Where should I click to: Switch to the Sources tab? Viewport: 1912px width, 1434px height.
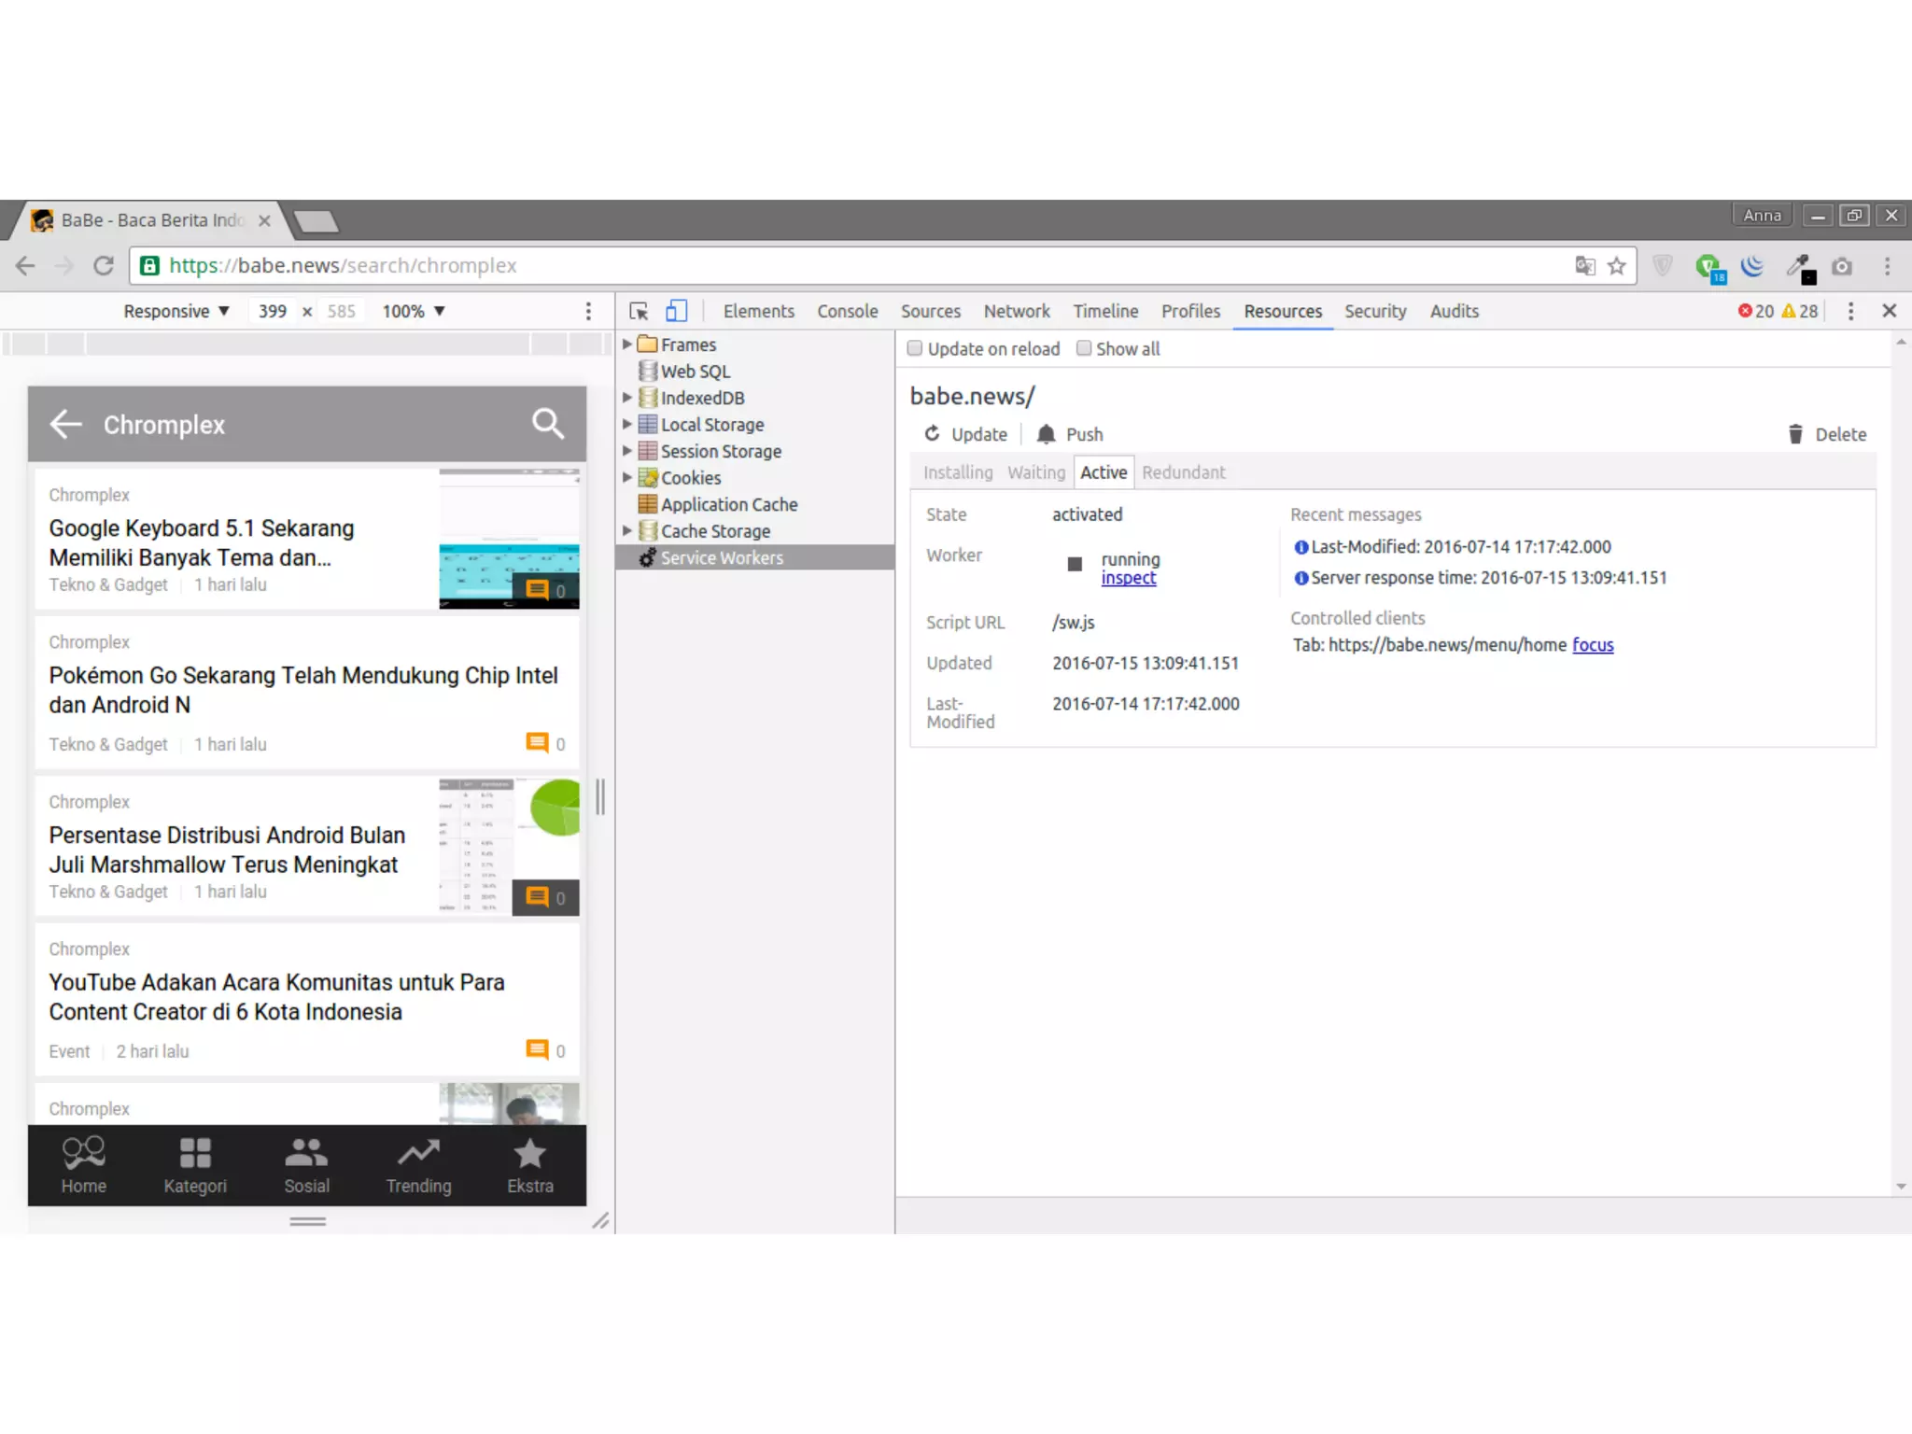tap(931, 311)
